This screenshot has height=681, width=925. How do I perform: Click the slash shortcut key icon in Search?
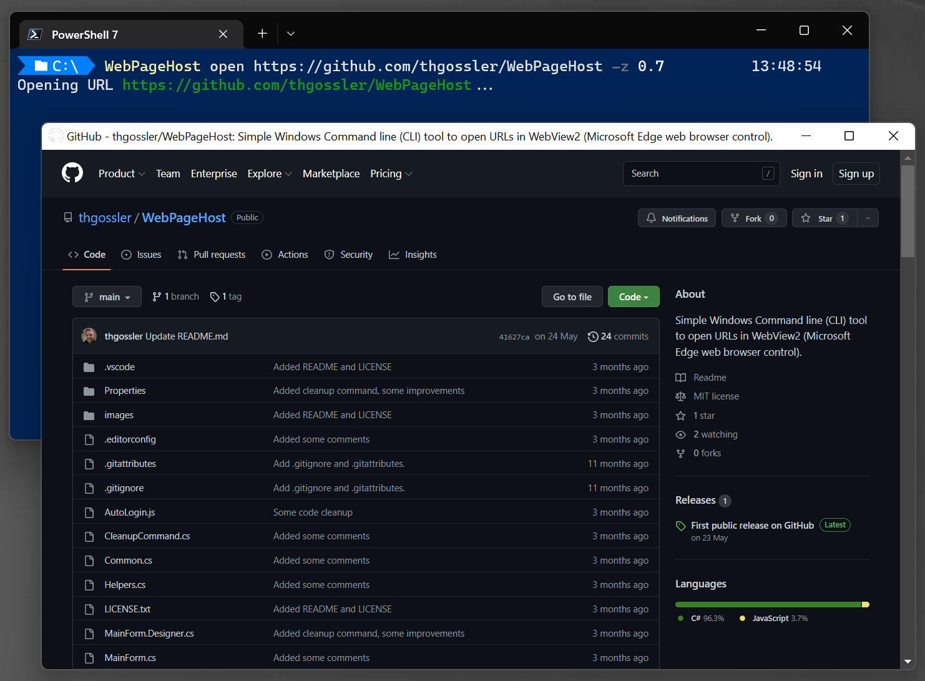tap(768, 174)
